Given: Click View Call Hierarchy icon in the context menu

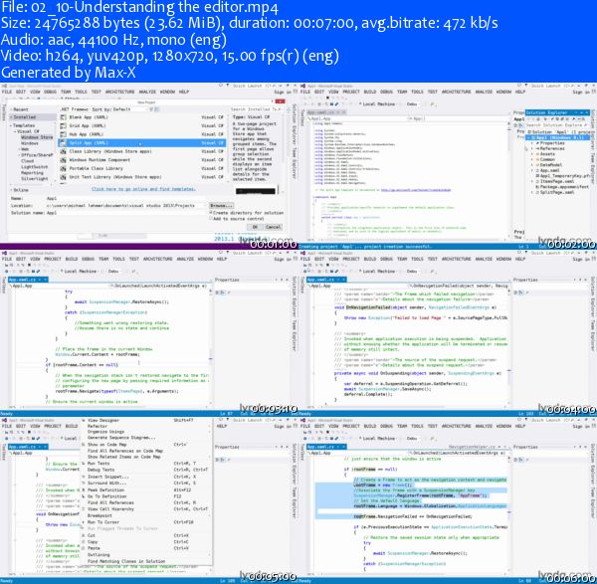Looking at the screenshot, I should 84,509.
